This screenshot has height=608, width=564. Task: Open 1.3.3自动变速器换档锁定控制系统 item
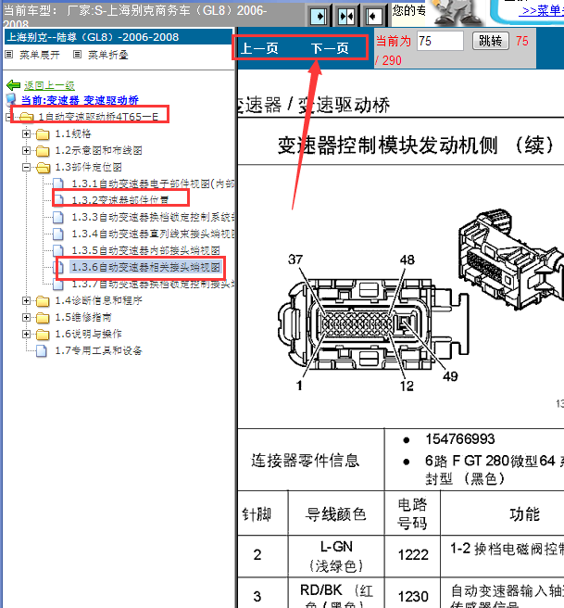point(154,217)
